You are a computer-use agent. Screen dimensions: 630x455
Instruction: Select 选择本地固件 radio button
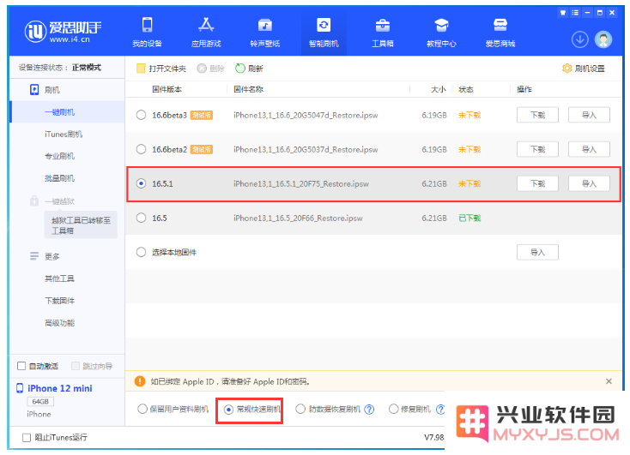pos(141,252)
